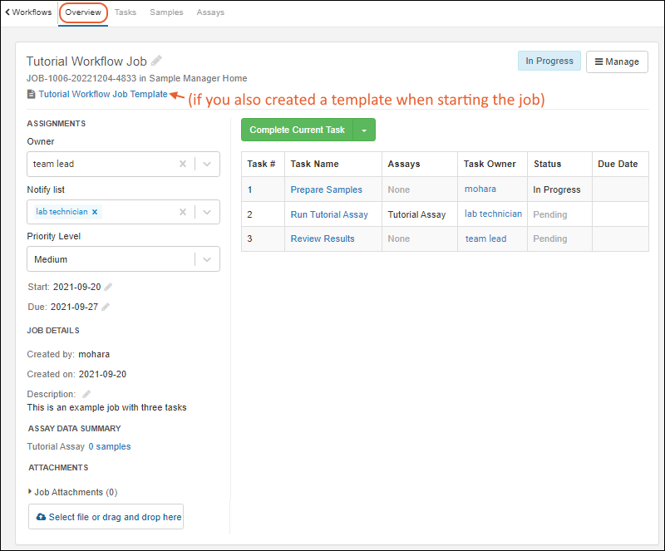Open the Owner dropdown arrow
Image resolution: width=665 pixels, height=551 pixels.
pos(207,165)
